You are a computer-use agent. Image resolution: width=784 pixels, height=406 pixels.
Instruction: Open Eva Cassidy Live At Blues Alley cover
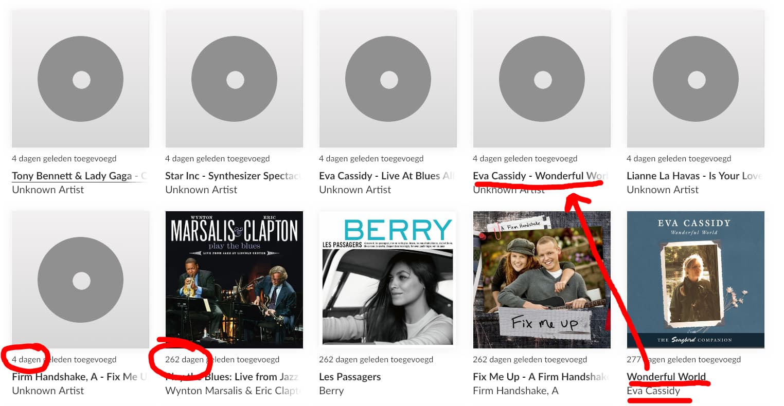[x=388, y=79]
